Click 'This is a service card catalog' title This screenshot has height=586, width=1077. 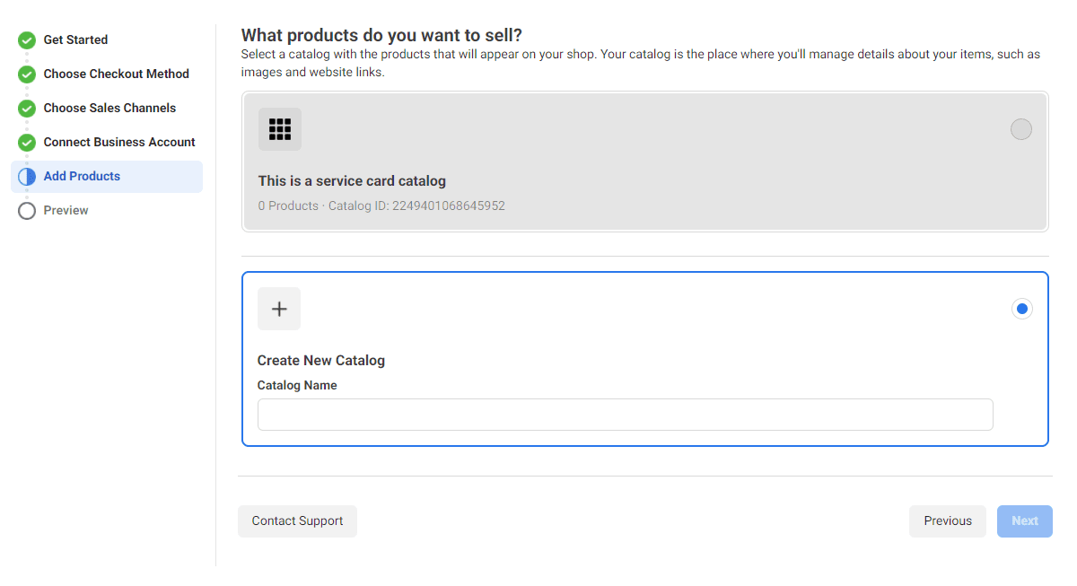352,181
